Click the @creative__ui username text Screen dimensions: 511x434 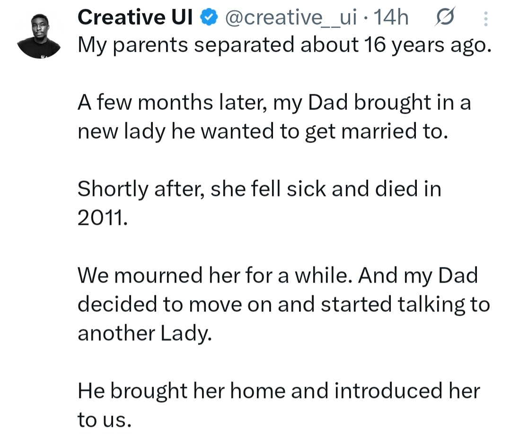293,17
